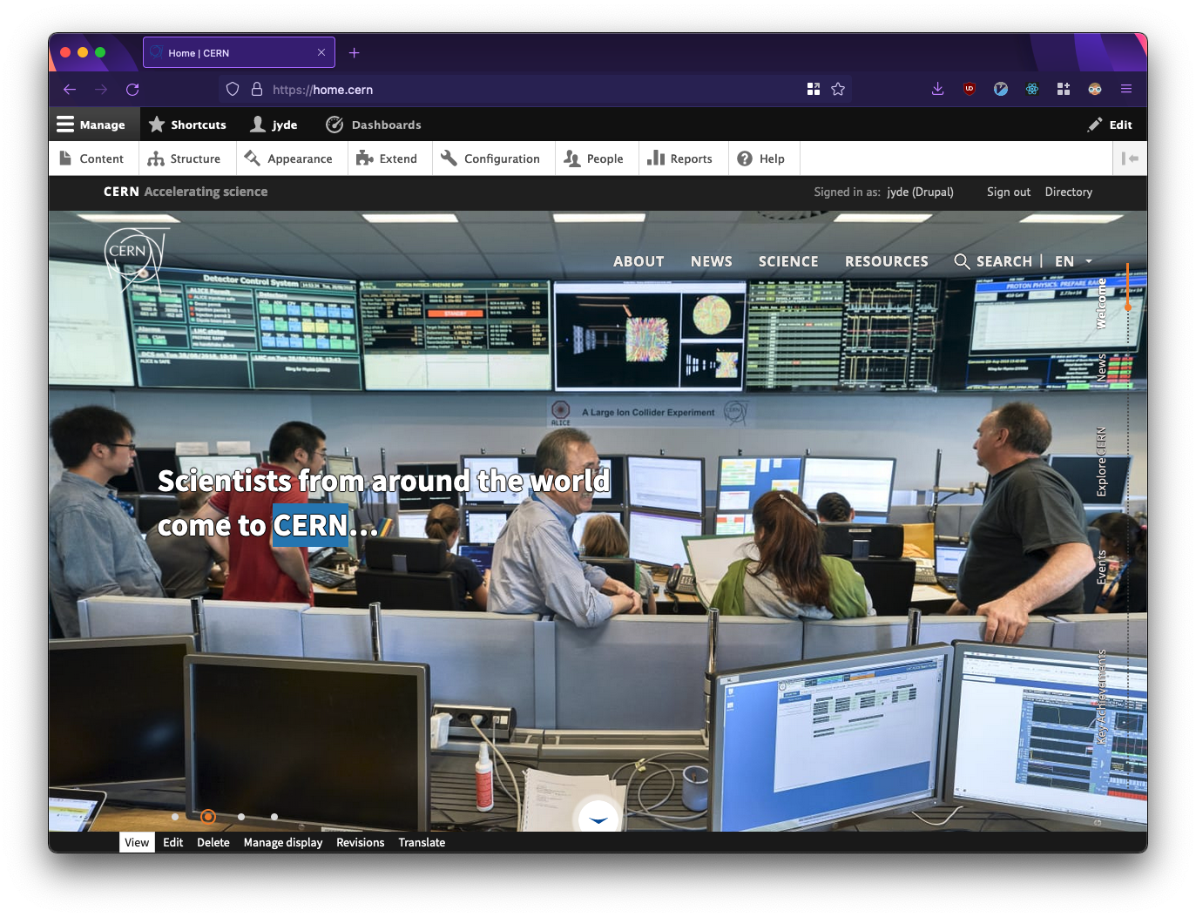
Task: Open the Directory link
Action: tap(1068, 192)
